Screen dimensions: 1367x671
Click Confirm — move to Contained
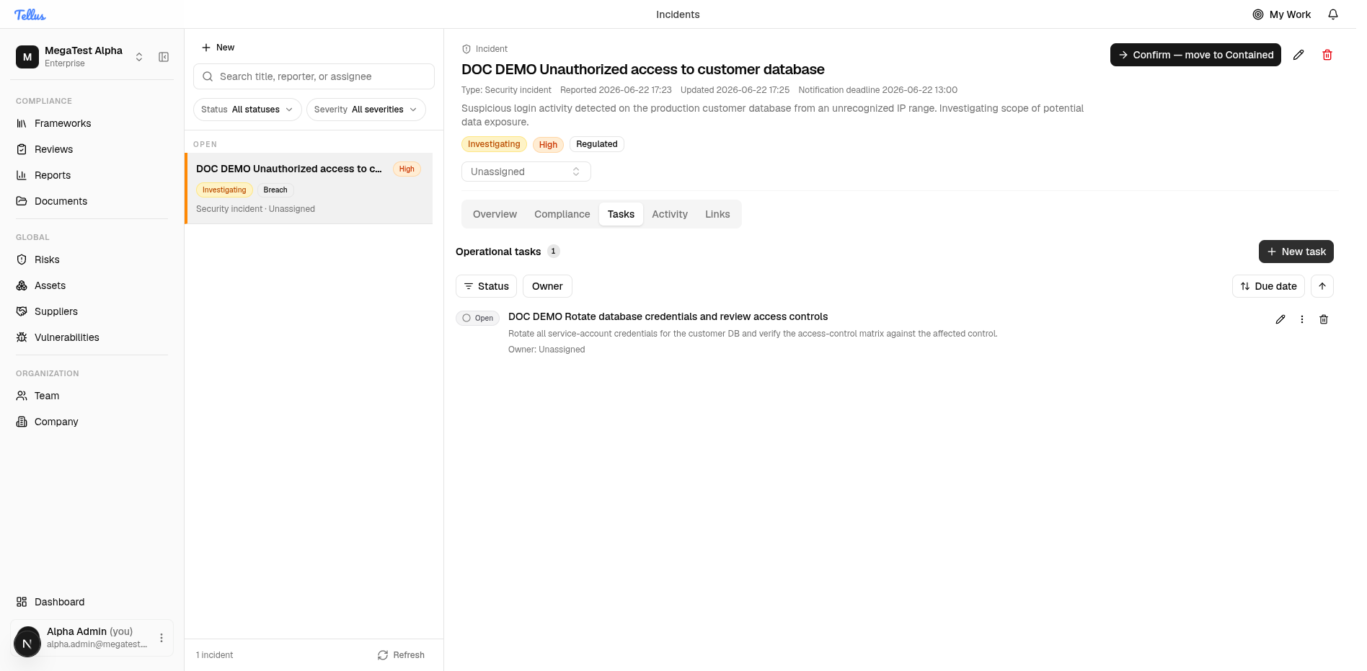[x=1195, y=55]
